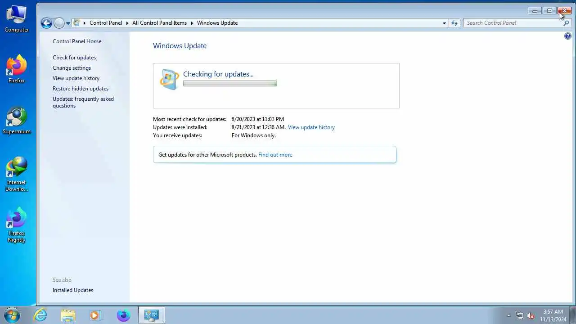This screenshot has width=576, height=324.
Task: Click the muted volume tray icon
Action: pos(531,315)
